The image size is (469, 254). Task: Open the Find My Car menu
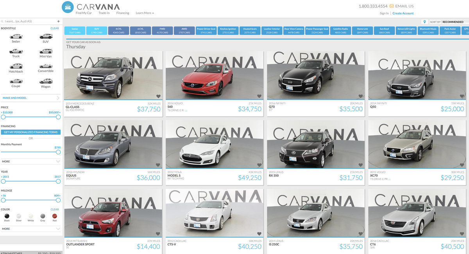(x=84, y=13)
